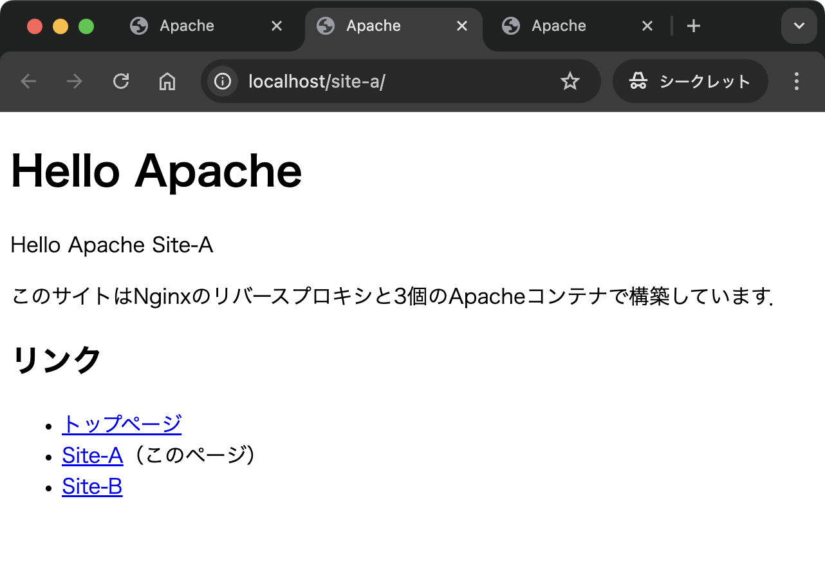This screenshot has height=577, width=825.
Task: Follow the Site-A link
Action: pos(92,455)
